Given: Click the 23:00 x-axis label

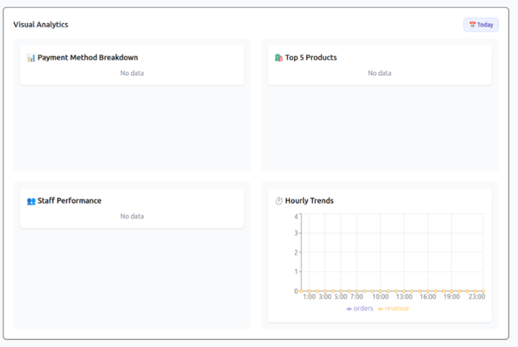Looking at the screenshot, I should click(476, 297).
